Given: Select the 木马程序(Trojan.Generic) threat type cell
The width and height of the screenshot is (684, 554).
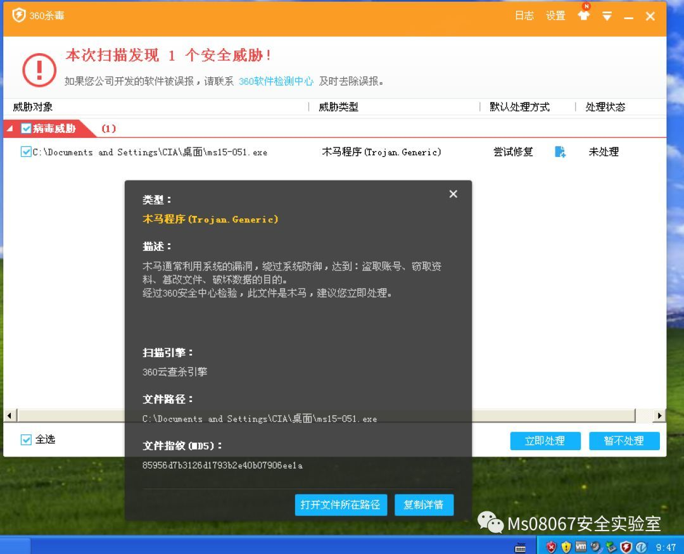Looking at the screenshot, I should (381, 152).
